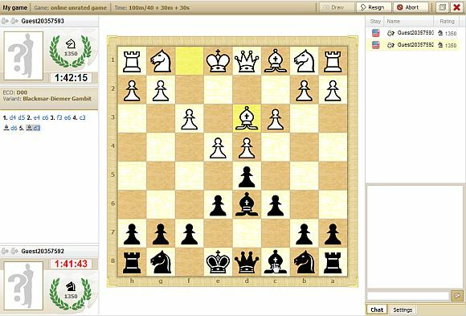
Task: Offer a draw with the Draw button
Action: coord(337,7)
